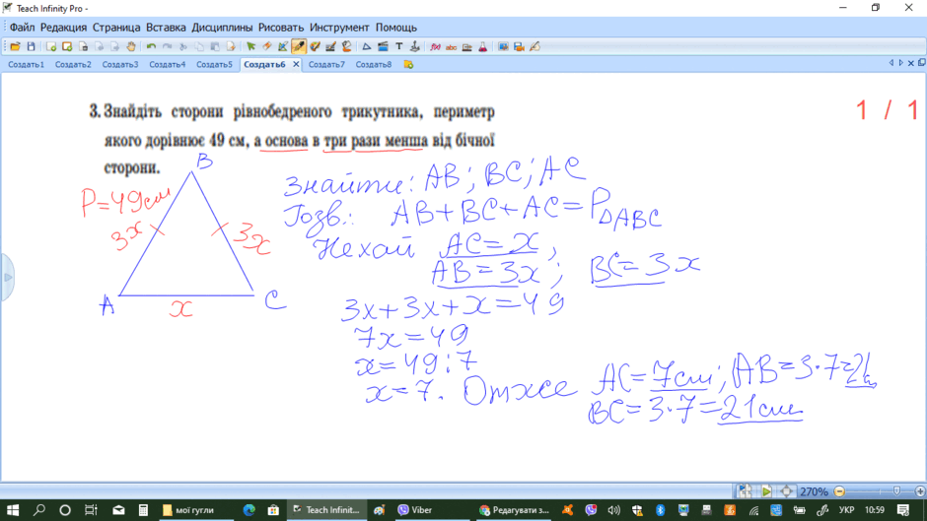Switch to the Создать8 tab
This screenshot has height=521, width=927.
(x=373, y=64)
